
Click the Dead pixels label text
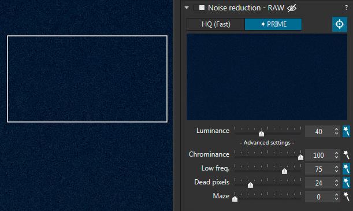tap(212, 182)
